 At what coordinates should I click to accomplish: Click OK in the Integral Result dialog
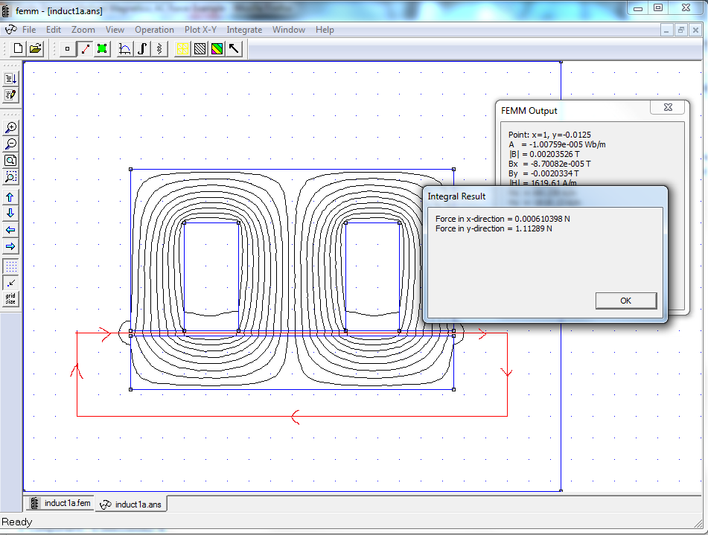click(626, 301)
